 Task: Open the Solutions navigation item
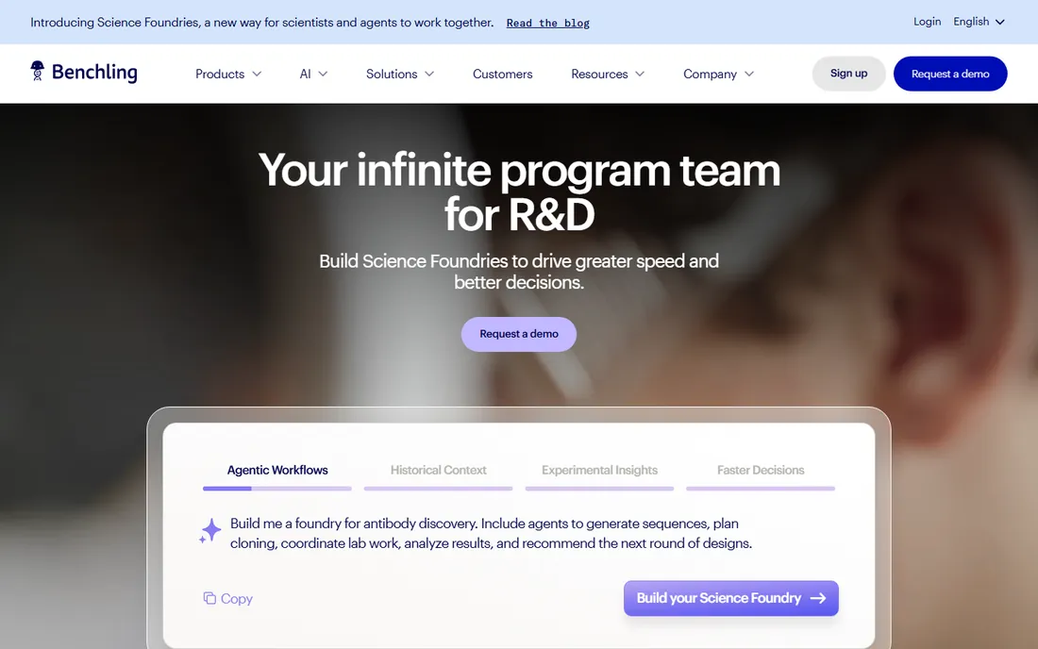[400, 75]
